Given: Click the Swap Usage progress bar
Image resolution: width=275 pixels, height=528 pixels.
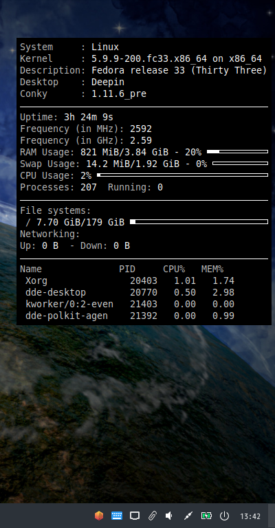Looking at the screenshot, I should pos(240,164).
